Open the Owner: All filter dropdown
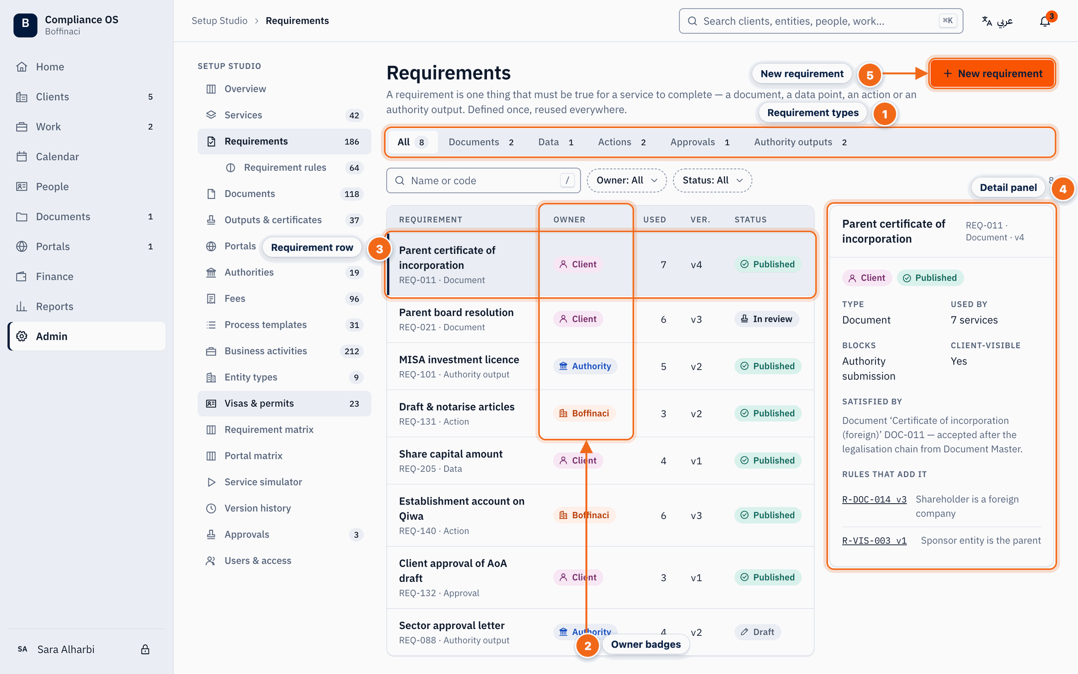The width and height of the screenshot is (1078, 674). pyautogui.click(x=627, y=180)
